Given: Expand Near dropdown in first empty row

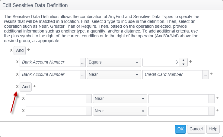Looking at the screenshot, I should (x=120, y=99).
